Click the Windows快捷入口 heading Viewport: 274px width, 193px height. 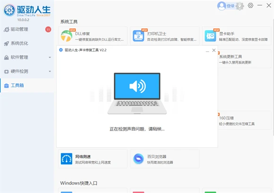click(79, 183)
